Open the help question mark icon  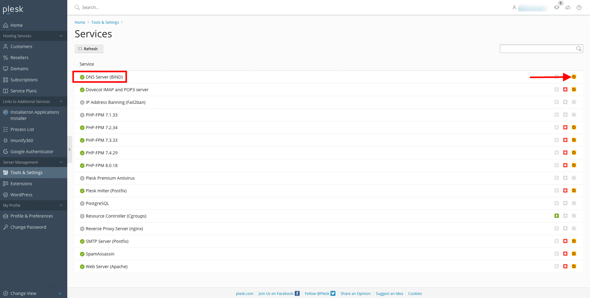[579, 7]
